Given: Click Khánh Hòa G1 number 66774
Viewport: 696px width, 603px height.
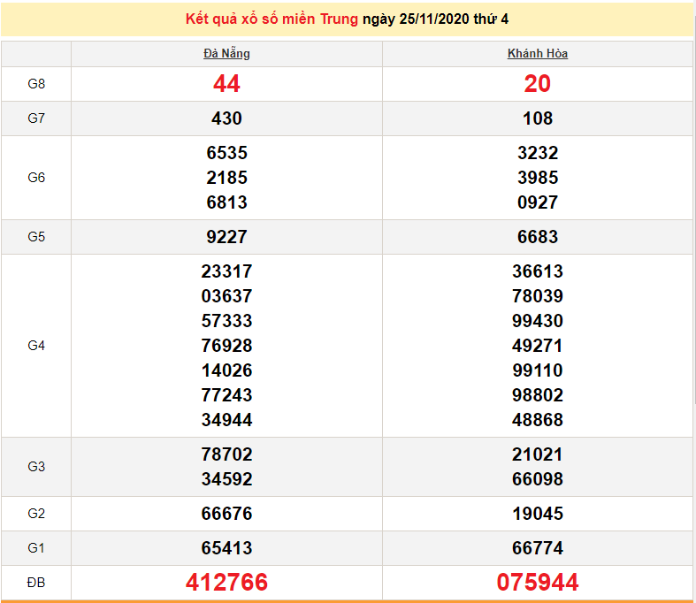Looking at the screenshot, I should (x=537, y=548).
